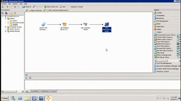Open the Operator Console
This screenshot has width=181, height=101.
(76, 7)
